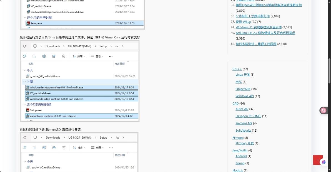Open the Spring category link
The width and height of the screenshot is (331, 172).
coord(240,163)
